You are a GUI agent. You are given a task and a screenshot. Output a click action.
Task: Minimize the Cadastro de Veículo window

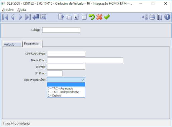(x=141, y=4)
